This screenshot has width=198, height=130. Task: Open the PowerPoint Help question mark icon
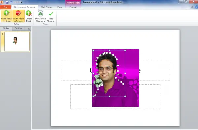click(196, 7)
